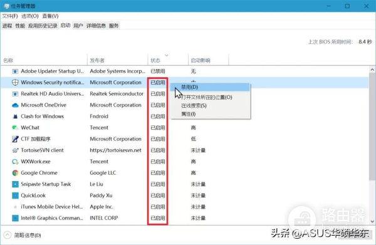Select the Clash for Windows name

(x=42, y=117)
